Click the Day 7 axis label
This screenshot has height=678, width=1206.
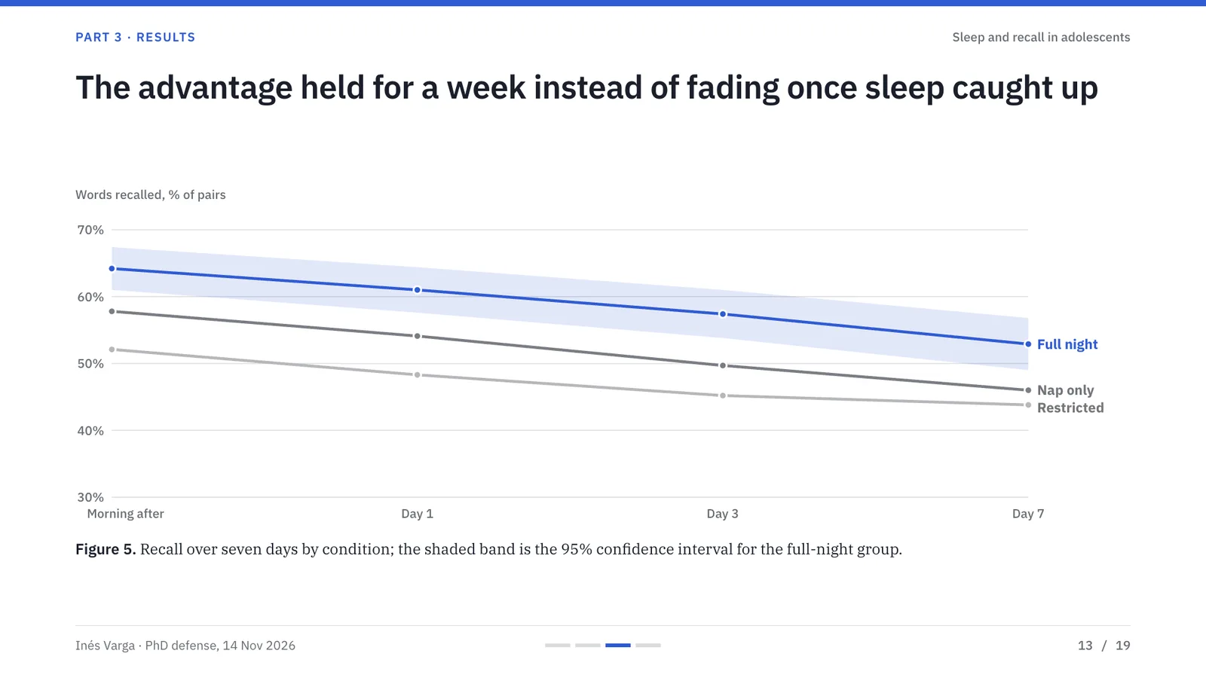point(1028,514)
